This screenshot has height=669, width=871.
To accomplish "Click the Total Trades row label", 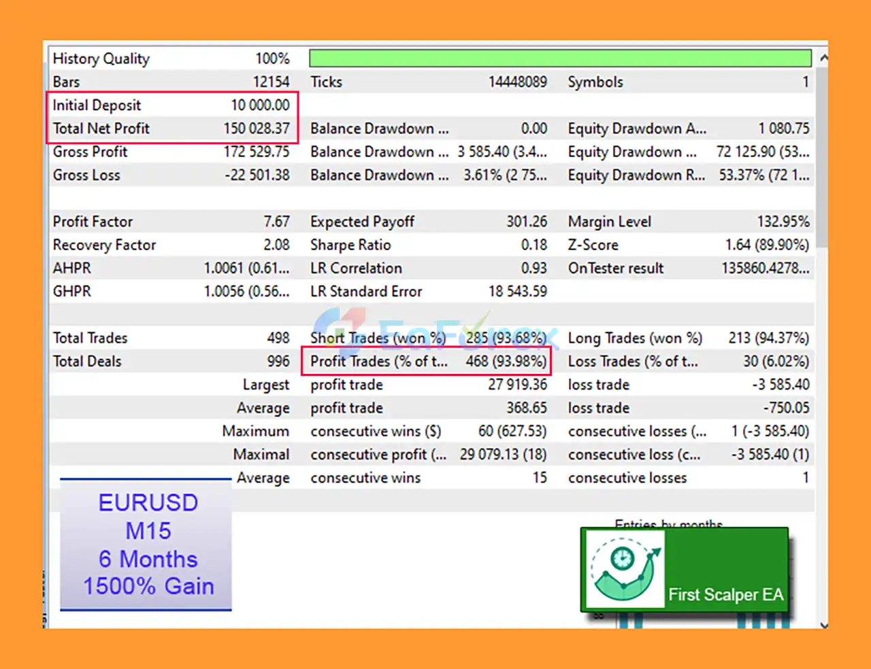I will pos(91,338).
